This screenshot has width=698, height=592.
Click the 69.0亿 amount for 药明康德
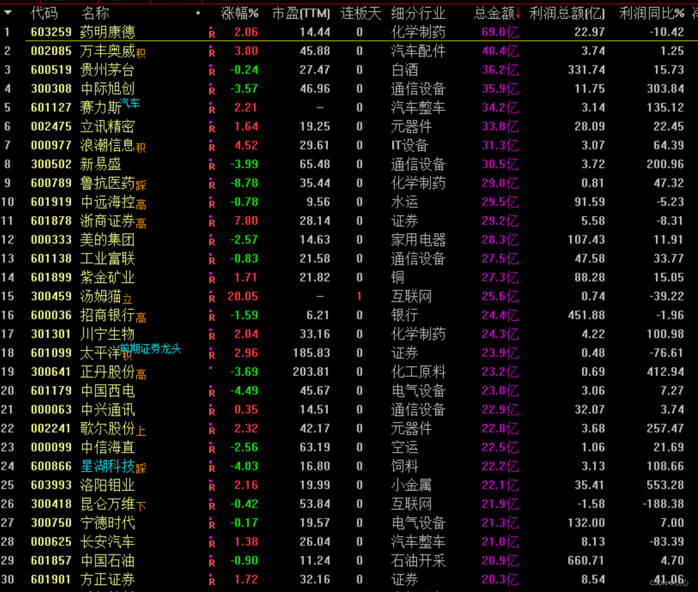(500, 32)
